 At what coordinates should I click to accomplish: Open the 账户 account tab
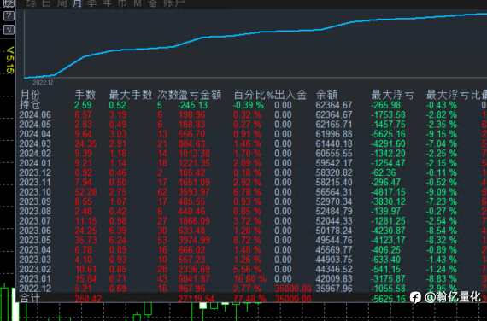pos(174,3)
